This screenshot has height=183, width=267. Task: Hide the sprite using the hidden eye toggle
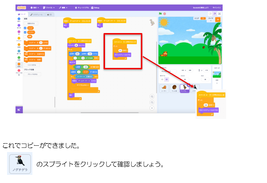167,79
